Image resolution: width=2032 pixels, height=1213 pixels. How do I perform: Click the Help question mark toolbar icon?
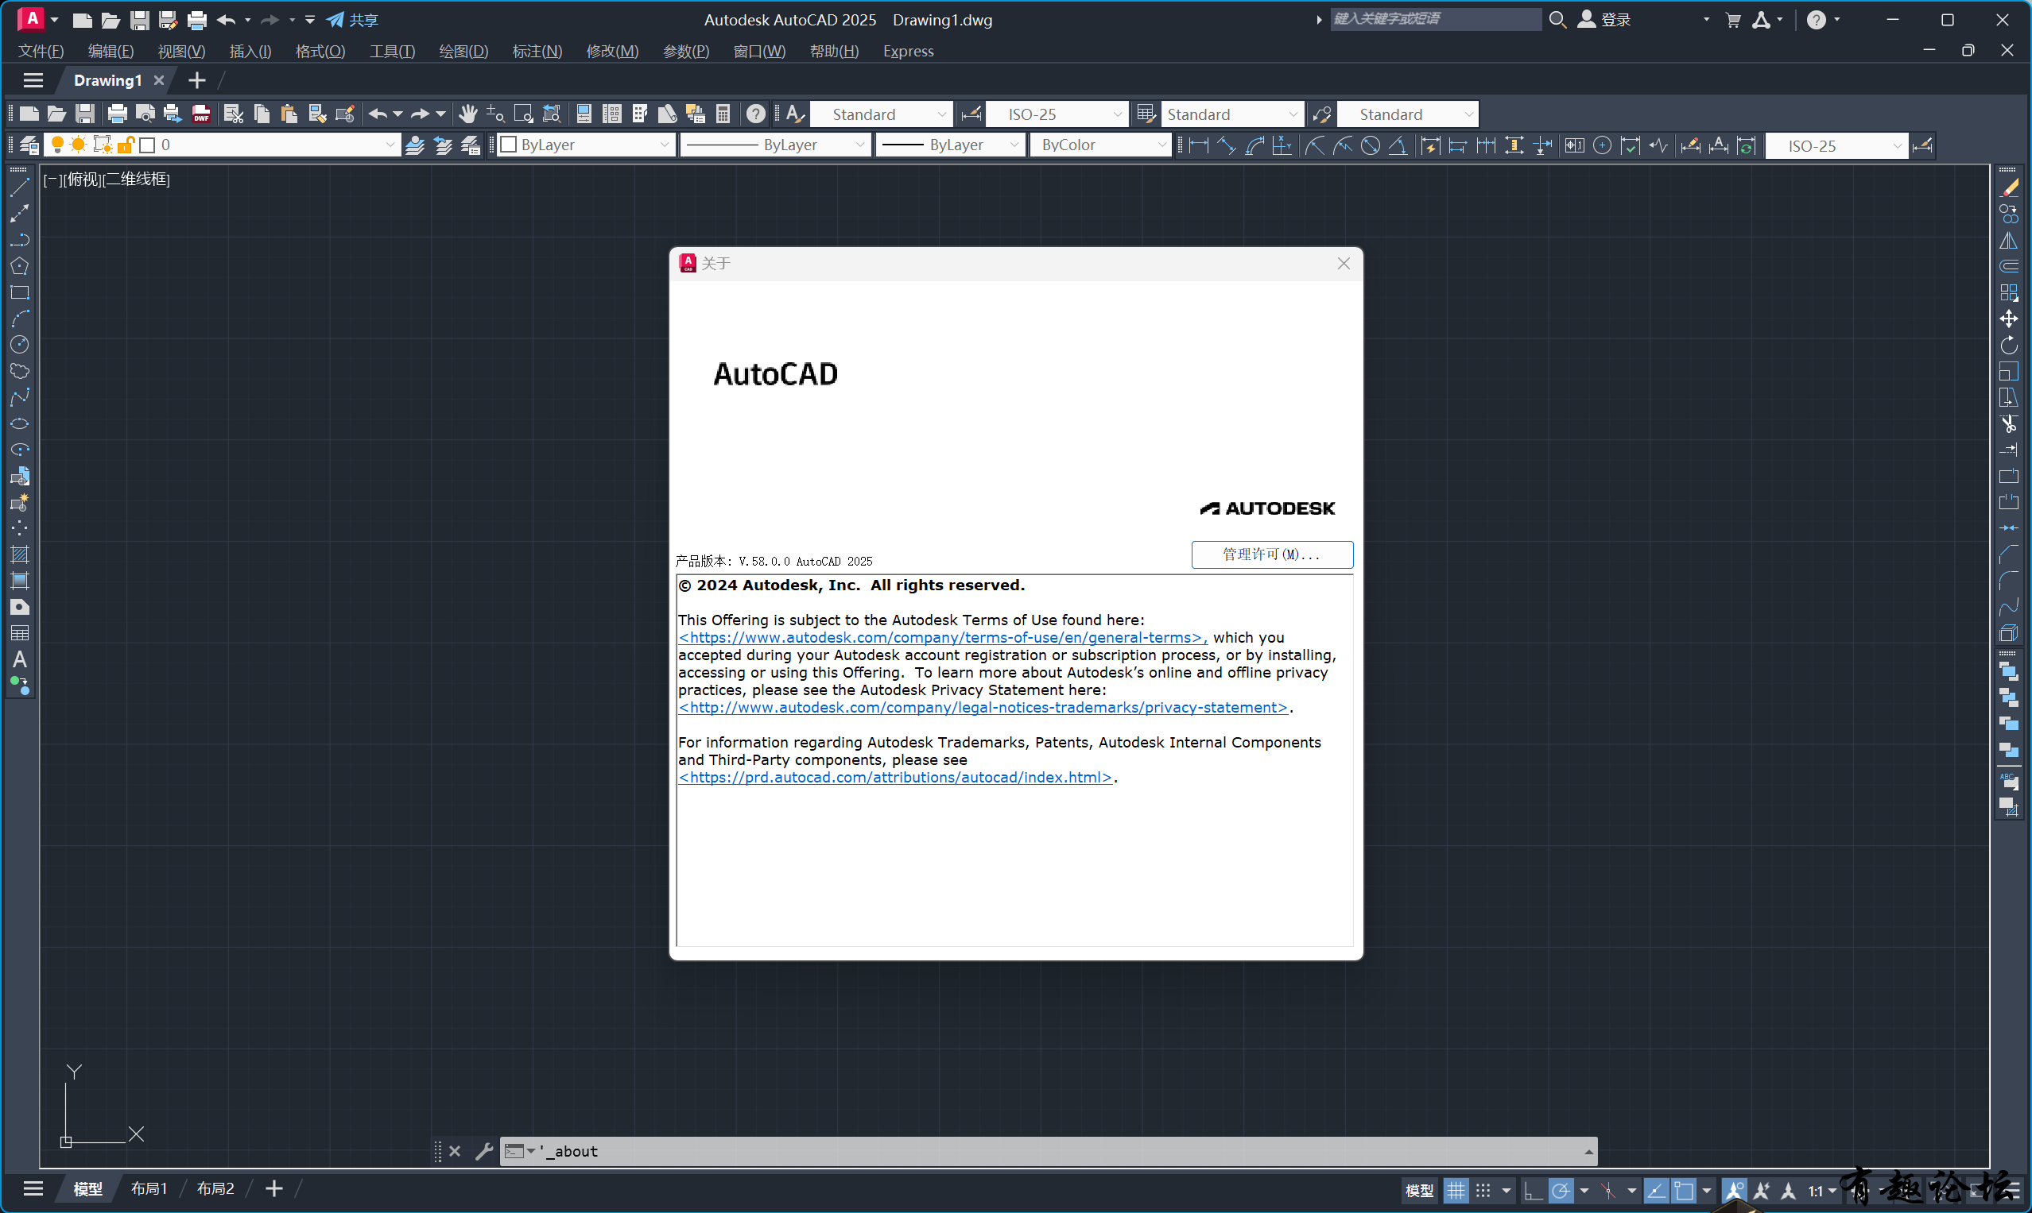click(x=756, y=114)
